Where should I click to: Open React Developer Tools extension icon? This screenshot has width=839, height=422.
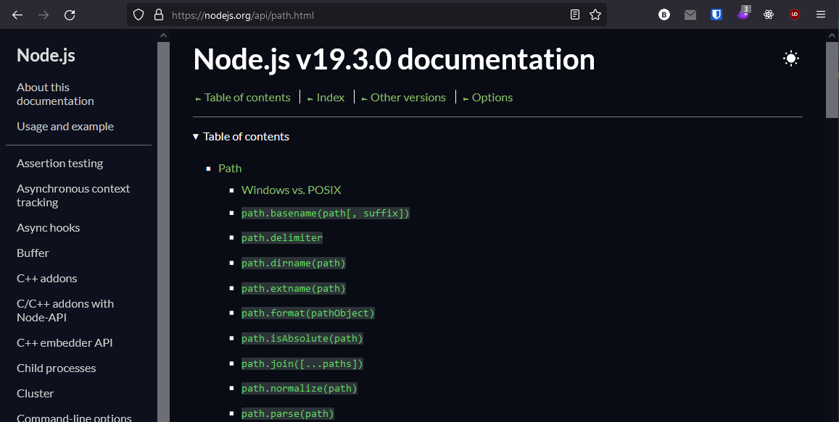769,15
